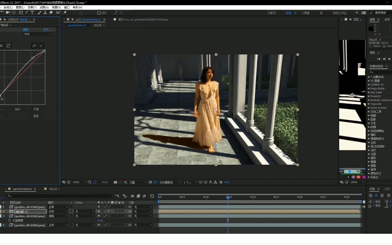
Task: Click the pencil icon in Curves effect
Action: coord(42,46)
